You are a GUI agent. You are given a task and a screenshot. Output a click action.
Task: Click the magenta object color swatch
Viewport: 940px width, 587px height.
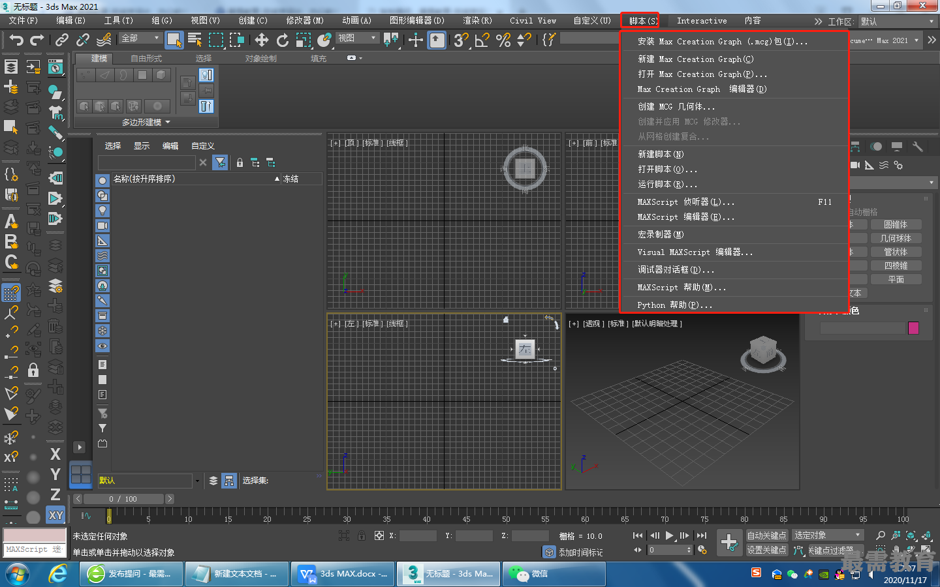tap(913, 328)
